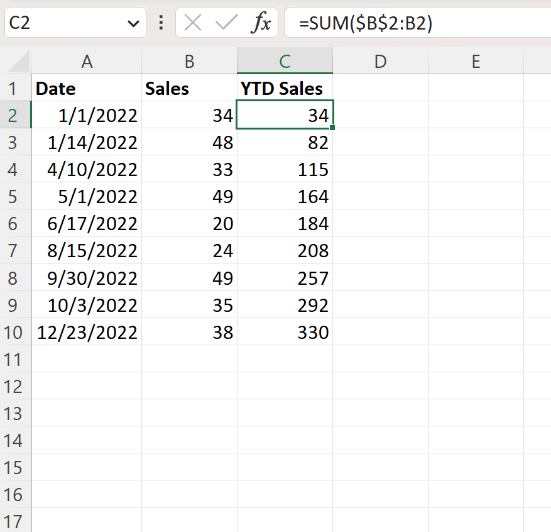Click the Select All corner triangle
This screenshot has width=551, height=532.
click(x=16, y=61)
